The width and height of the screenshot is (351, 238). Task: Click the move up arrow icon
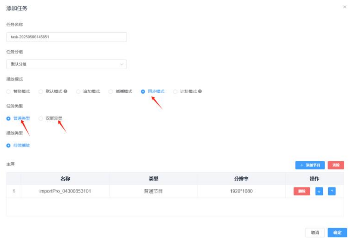[x=332, y=191]
